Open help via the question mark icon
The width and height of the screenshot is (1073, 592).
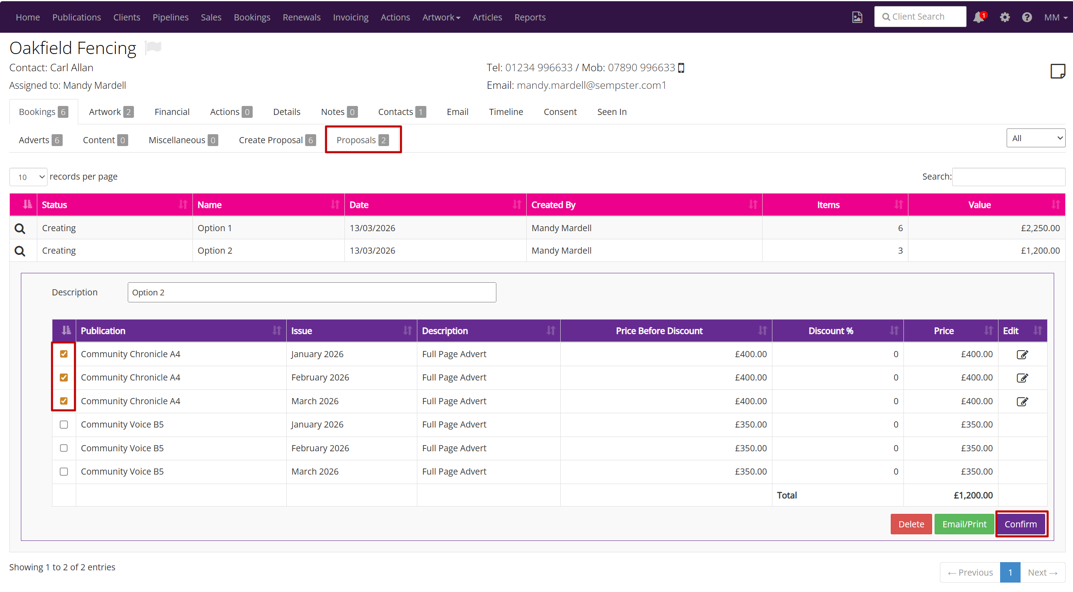pos(1027,17)
